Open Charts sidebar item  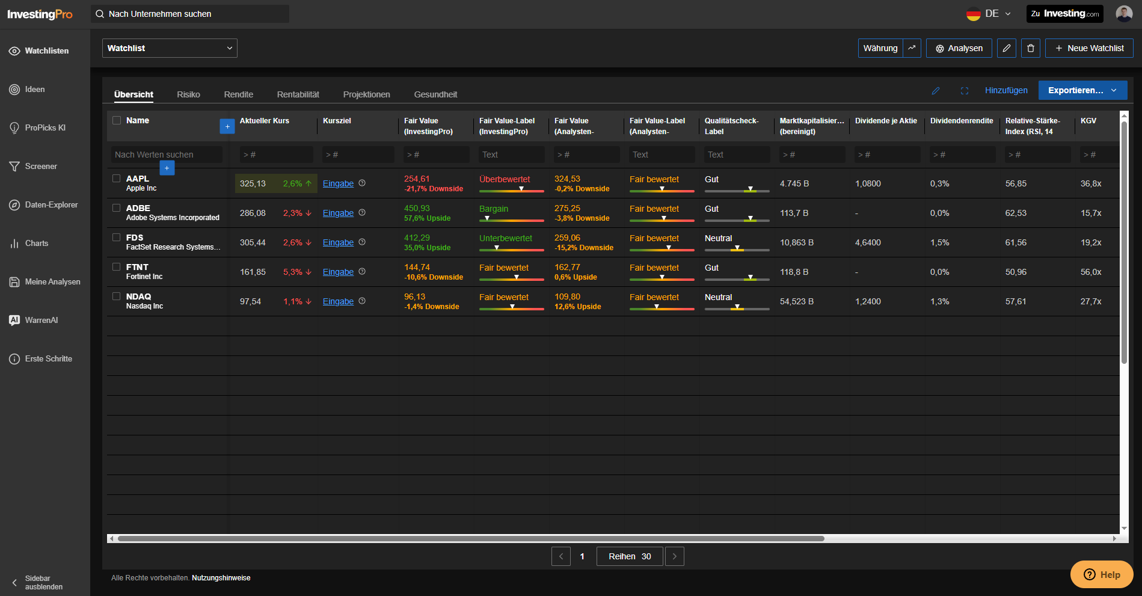(29, 244)
